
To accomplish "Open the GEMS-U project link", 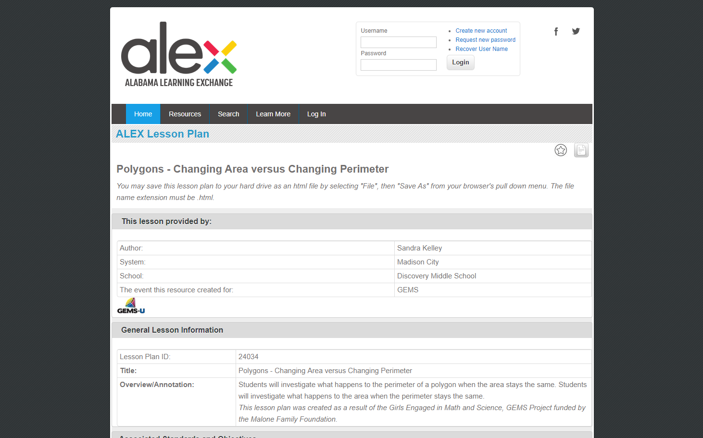I will (x=130, y=305).
